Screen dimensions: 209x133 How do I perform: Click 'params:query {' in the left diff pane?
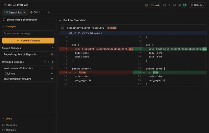[82, 69]
